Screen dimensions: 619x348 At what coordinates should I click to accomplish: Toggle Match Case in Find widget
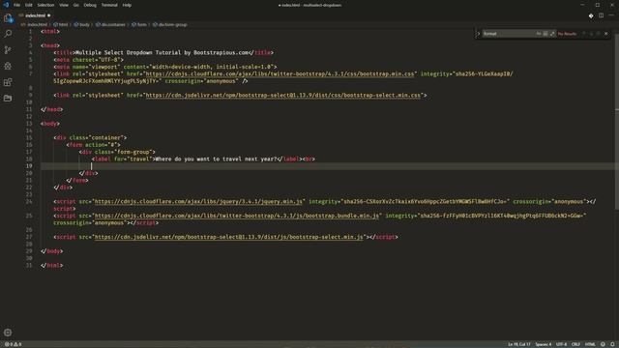pos(539,34)
